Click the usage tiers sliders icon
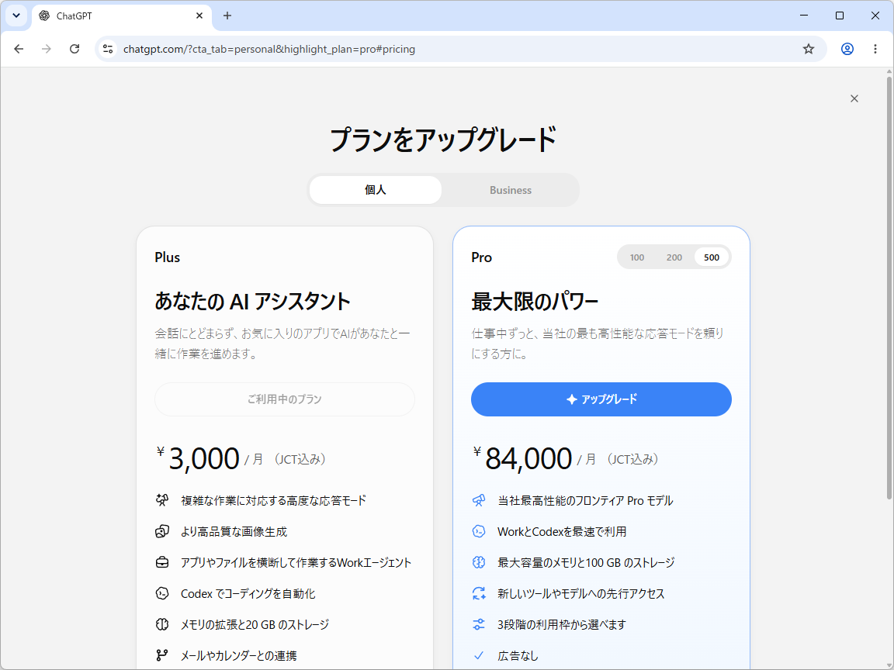This screenshot has height=670, width=894. [x=478, y=624]
